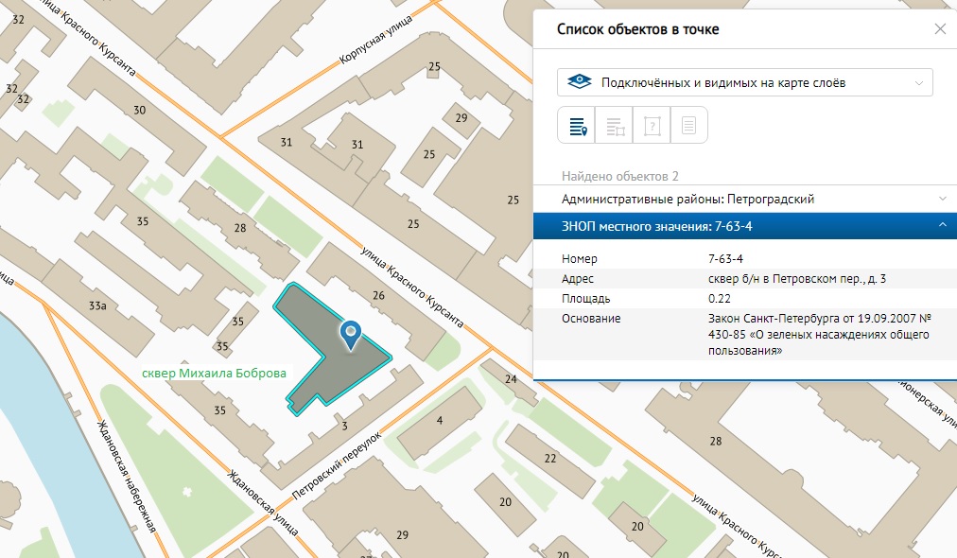Close the objects list panel

pos(940,29)
